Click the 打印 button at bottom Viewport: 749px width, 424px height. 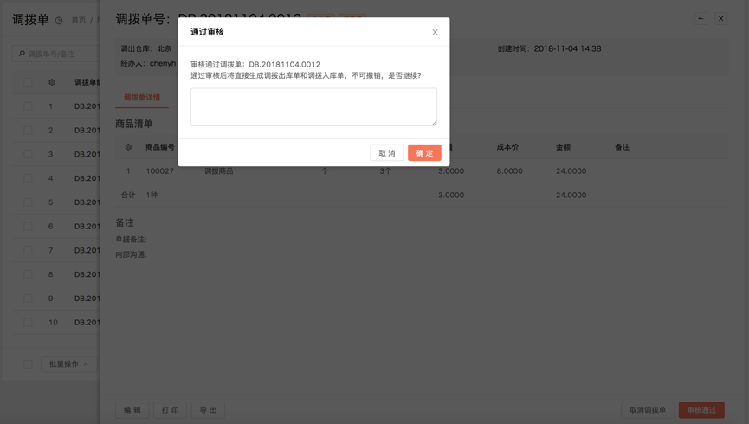(171, 410)
